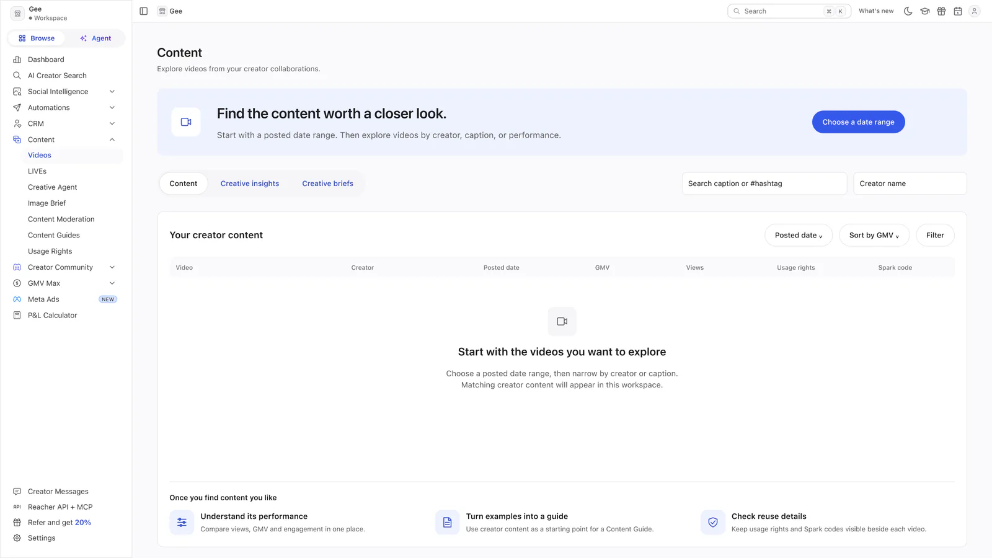This screenshot has height=558, width=992.
Task: Click the Refer and get gift icon
Action: coord(17,523)
